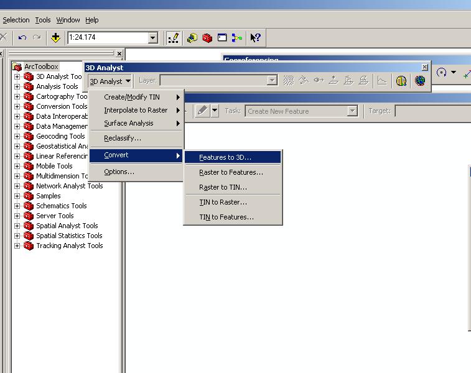Select Server Tools in ArcToolbox tree

55,216
